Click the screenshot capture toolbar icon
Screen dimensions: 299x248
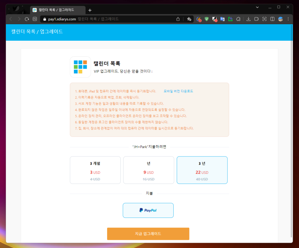[x=264, y=19]
